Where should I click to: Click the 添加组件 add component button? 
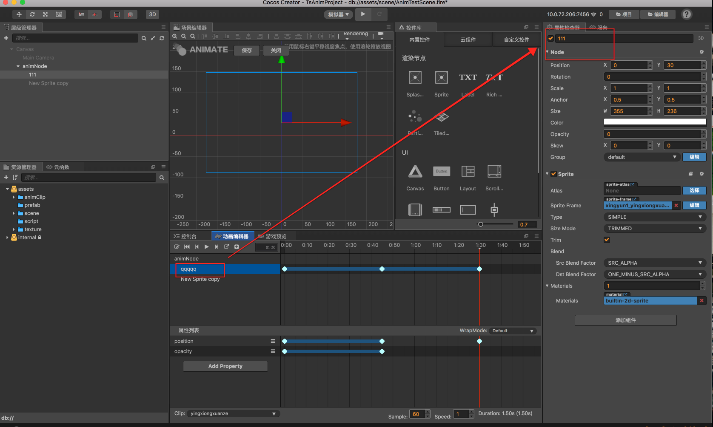[x=625, y=320]
